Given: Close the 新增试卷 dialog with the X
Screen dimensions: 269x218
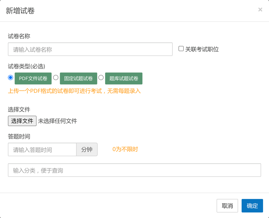Looking at the screenshot, I should tap(260, 10).
